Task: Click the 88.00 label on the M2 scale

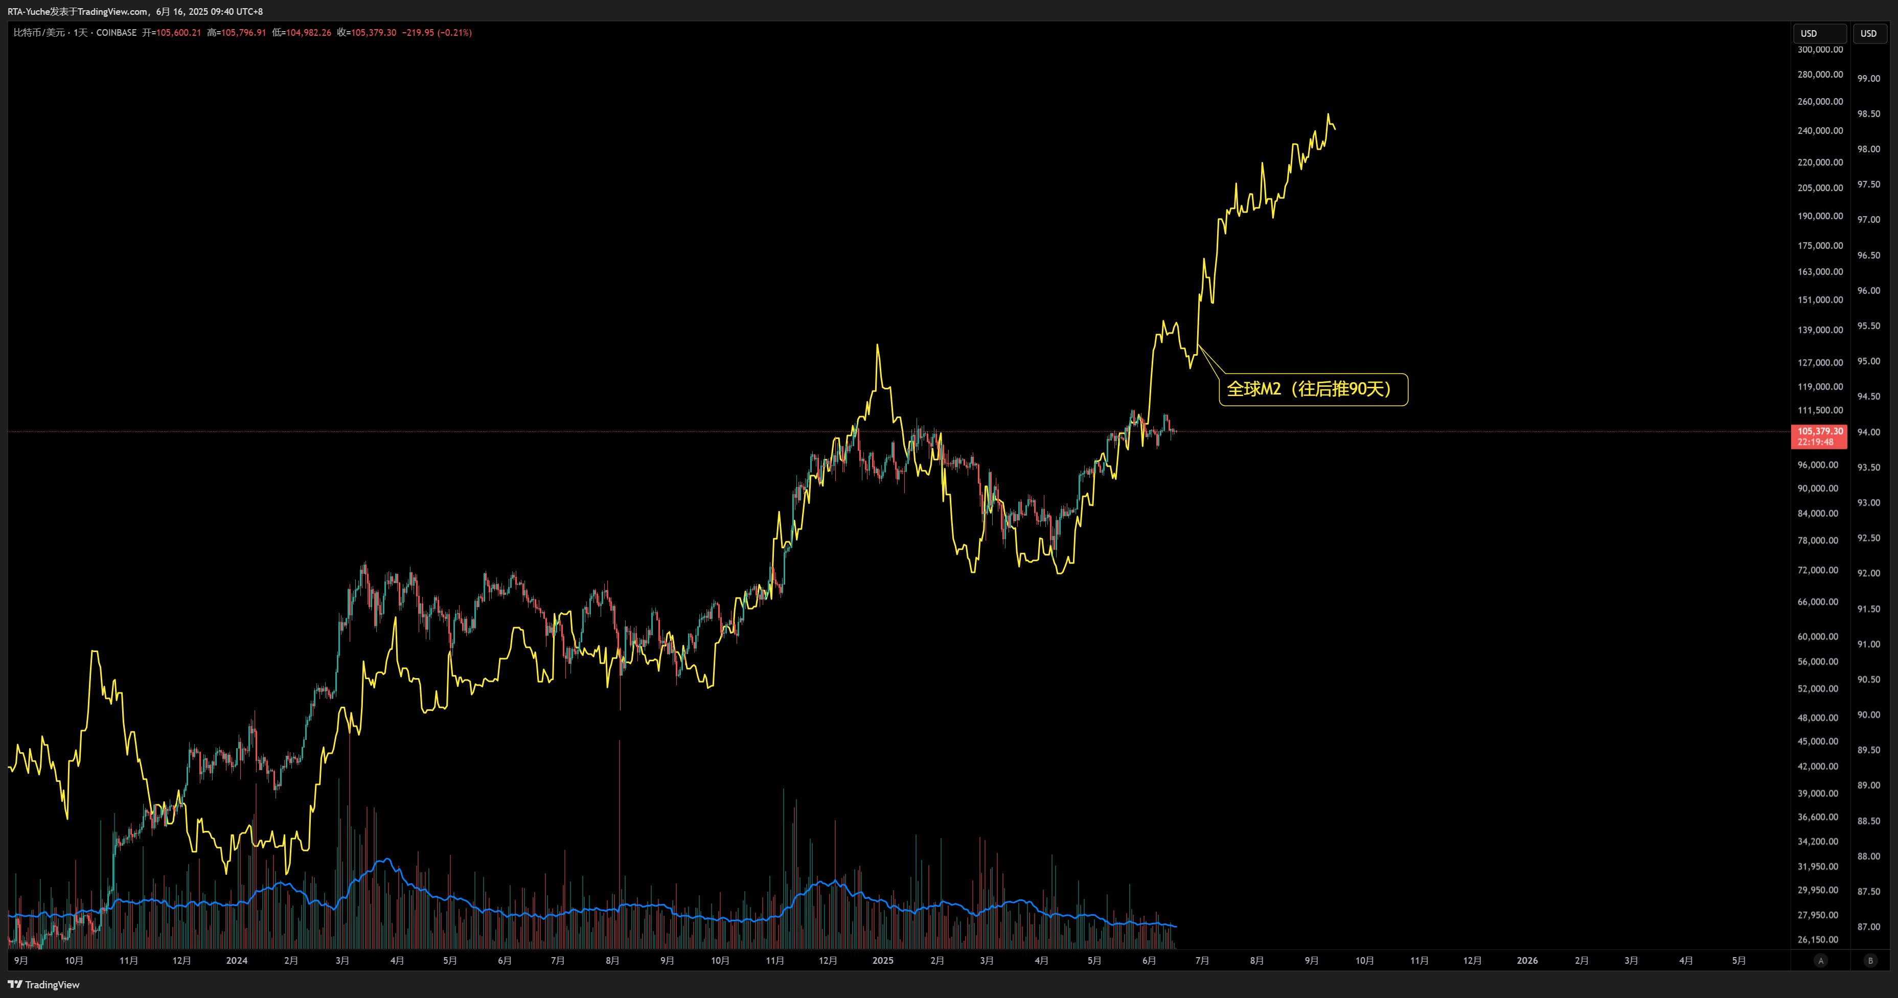Action: tap(1868, 856)
